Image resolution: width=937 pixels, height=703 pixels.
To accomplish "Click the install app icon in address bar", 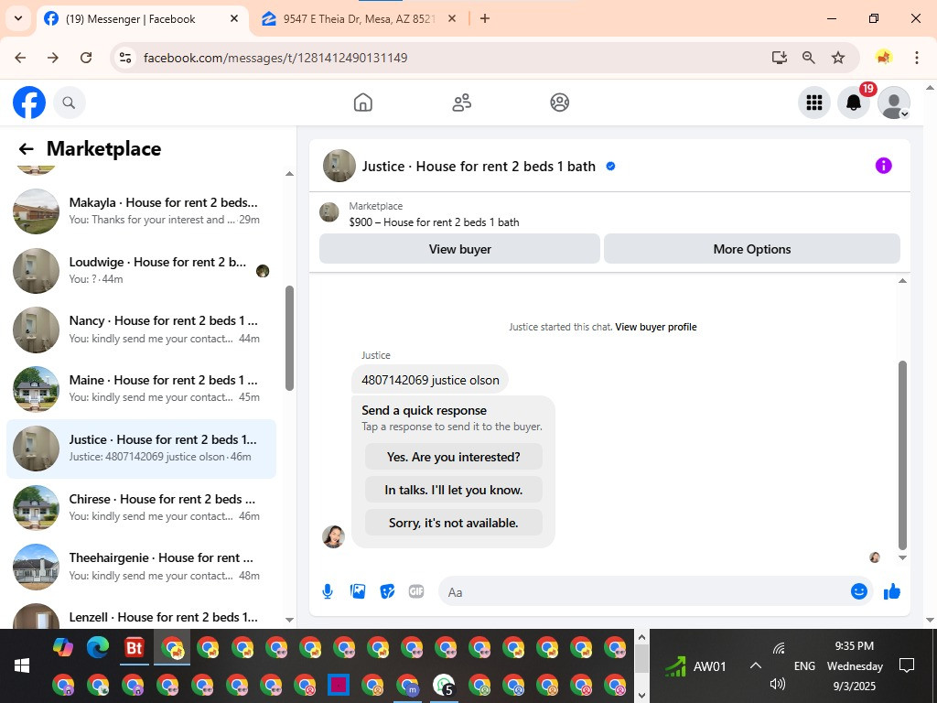I will pos(780,58).
